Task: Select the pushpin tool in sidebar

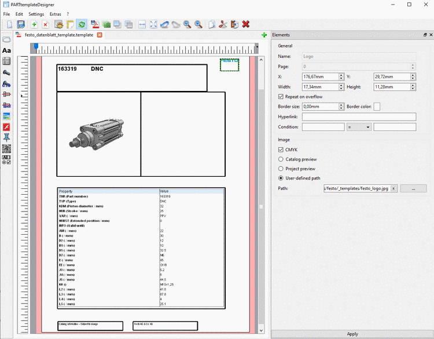Action: pos(6,137)
